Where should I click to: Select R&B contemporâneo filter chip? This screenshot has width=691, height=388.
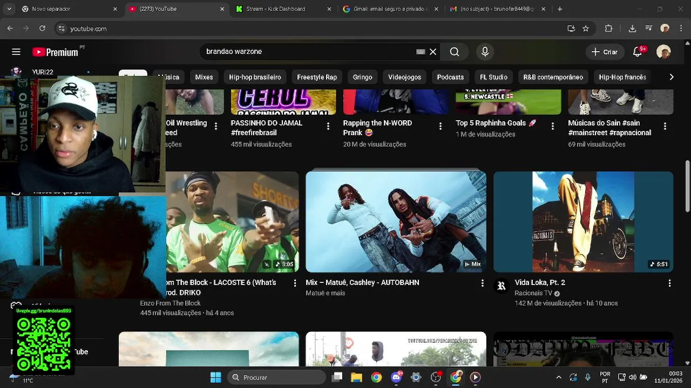click(x=553, y=77)
